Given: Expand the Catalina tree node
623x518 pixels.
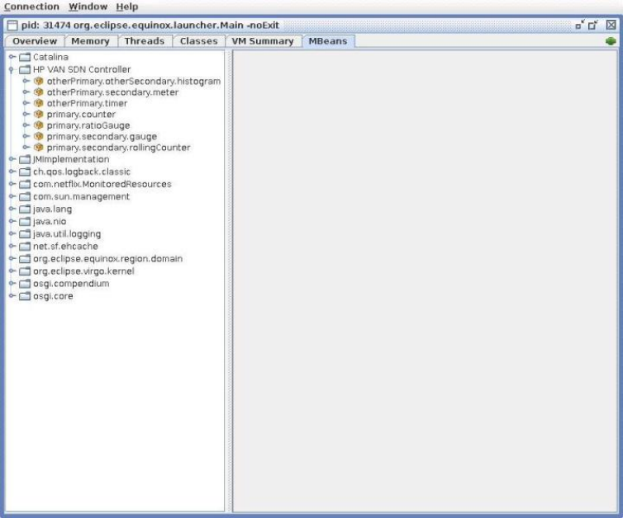Looking at the screenshot, I should pyautogui.click(x=12, y=57).
